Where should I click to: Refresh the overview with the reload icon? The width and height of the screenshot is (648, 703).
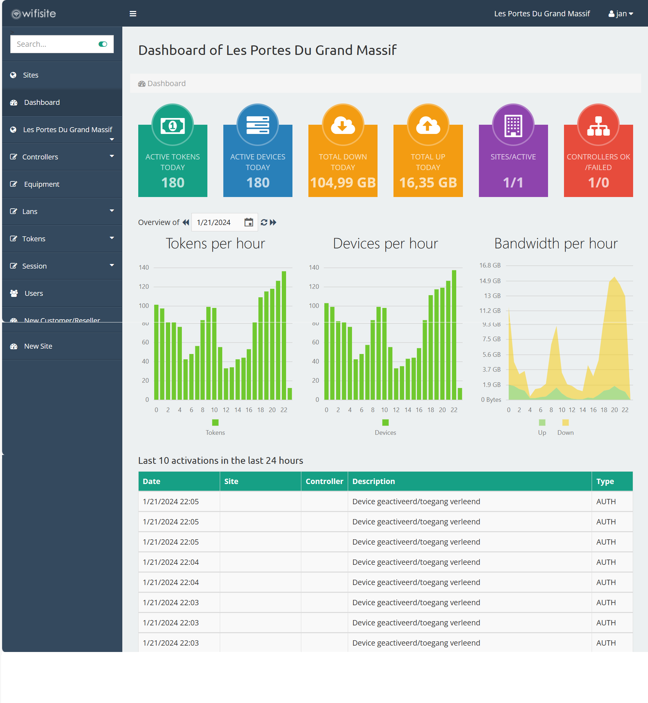(264, 223)
